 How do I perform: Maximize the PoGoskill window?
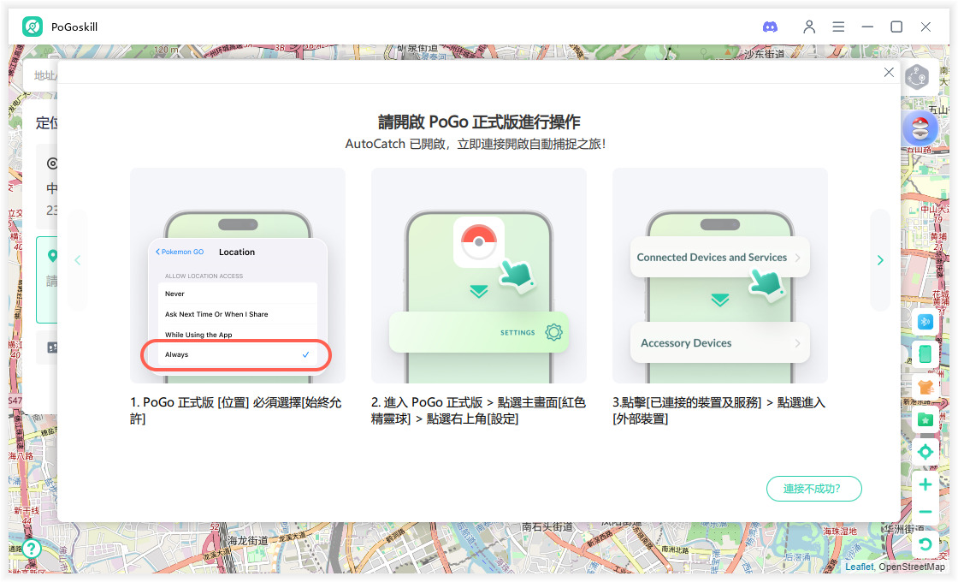coord(896,27)
